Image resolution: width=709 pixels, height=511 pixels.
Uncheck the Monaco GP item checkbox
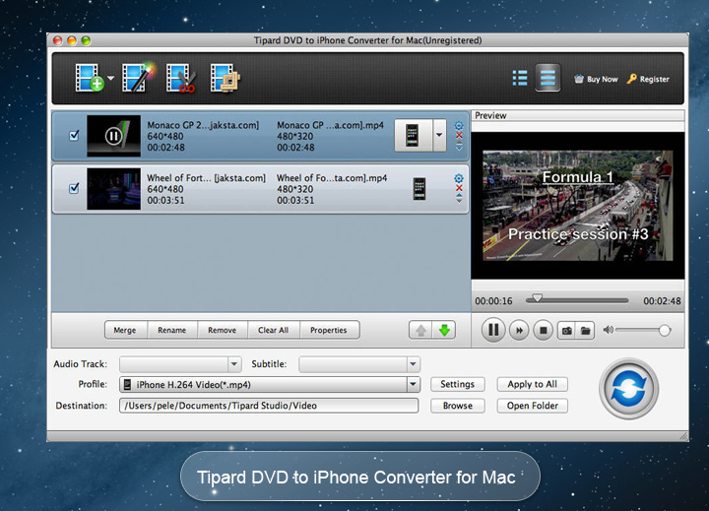point(74,135)
